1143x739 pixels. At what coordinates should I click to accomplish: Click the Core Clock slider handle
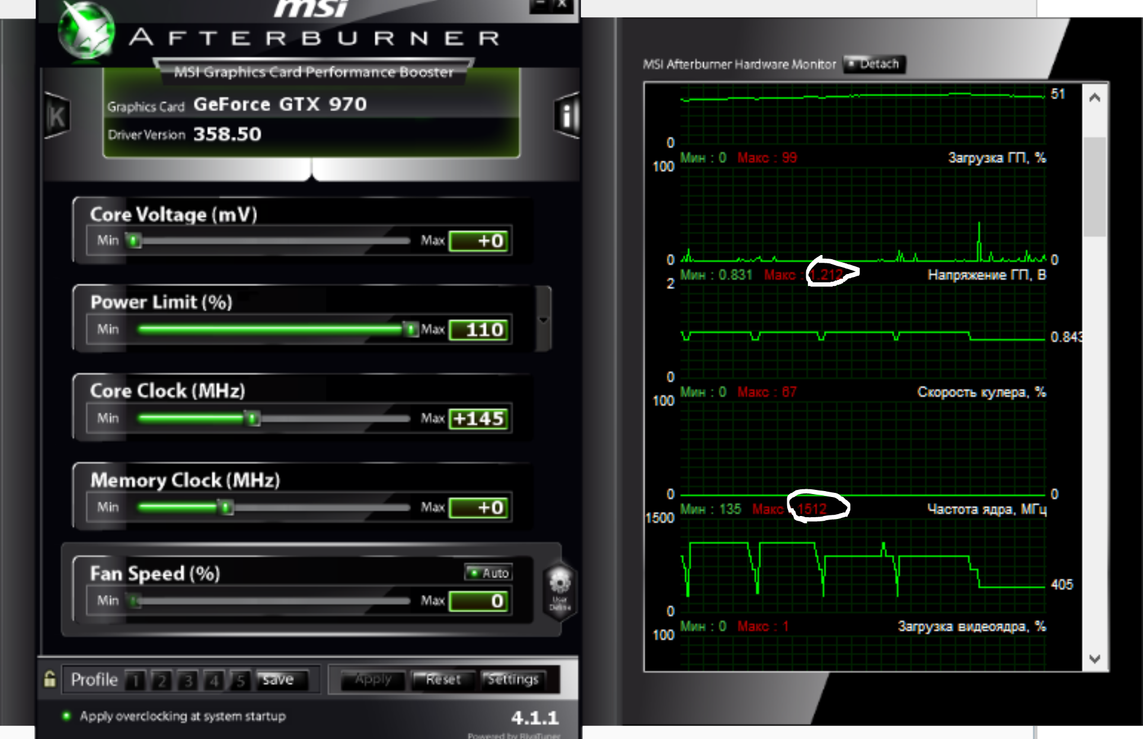click(x=253, y=419)
